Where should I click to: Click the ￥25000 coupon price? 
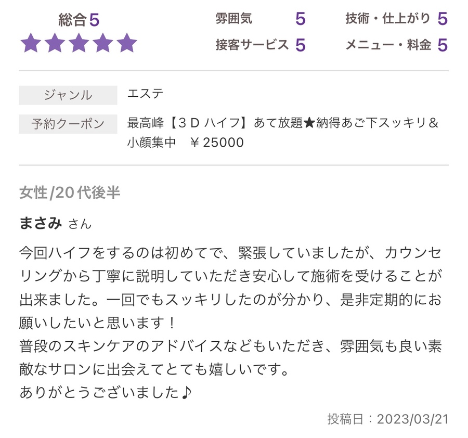point(217,143)
